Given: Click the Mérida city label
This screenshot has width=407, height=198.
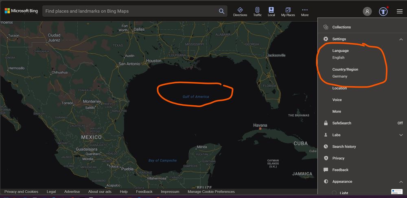Looking at the screenshot, I should point(202,147).
